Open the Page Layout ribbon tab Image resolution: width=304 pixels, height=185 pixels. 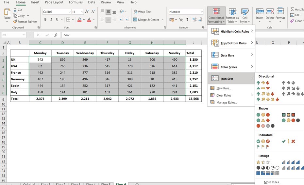click(54, 2)
